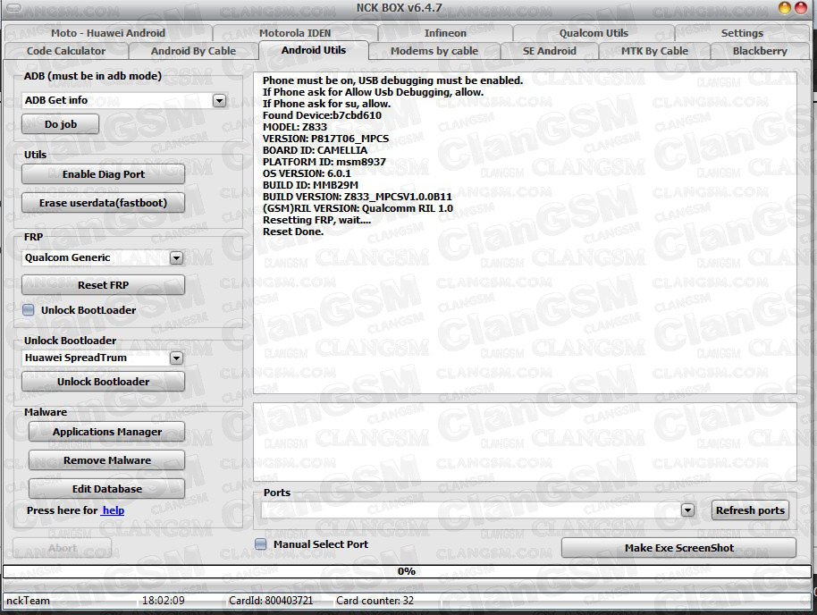This screenshot has height=615, width=817.
Task: Click the Reset FRP button
Action: 103,285
